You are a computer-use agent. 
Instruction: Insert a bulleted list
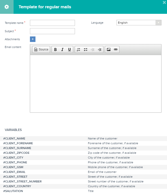click(x=86, y=50)
